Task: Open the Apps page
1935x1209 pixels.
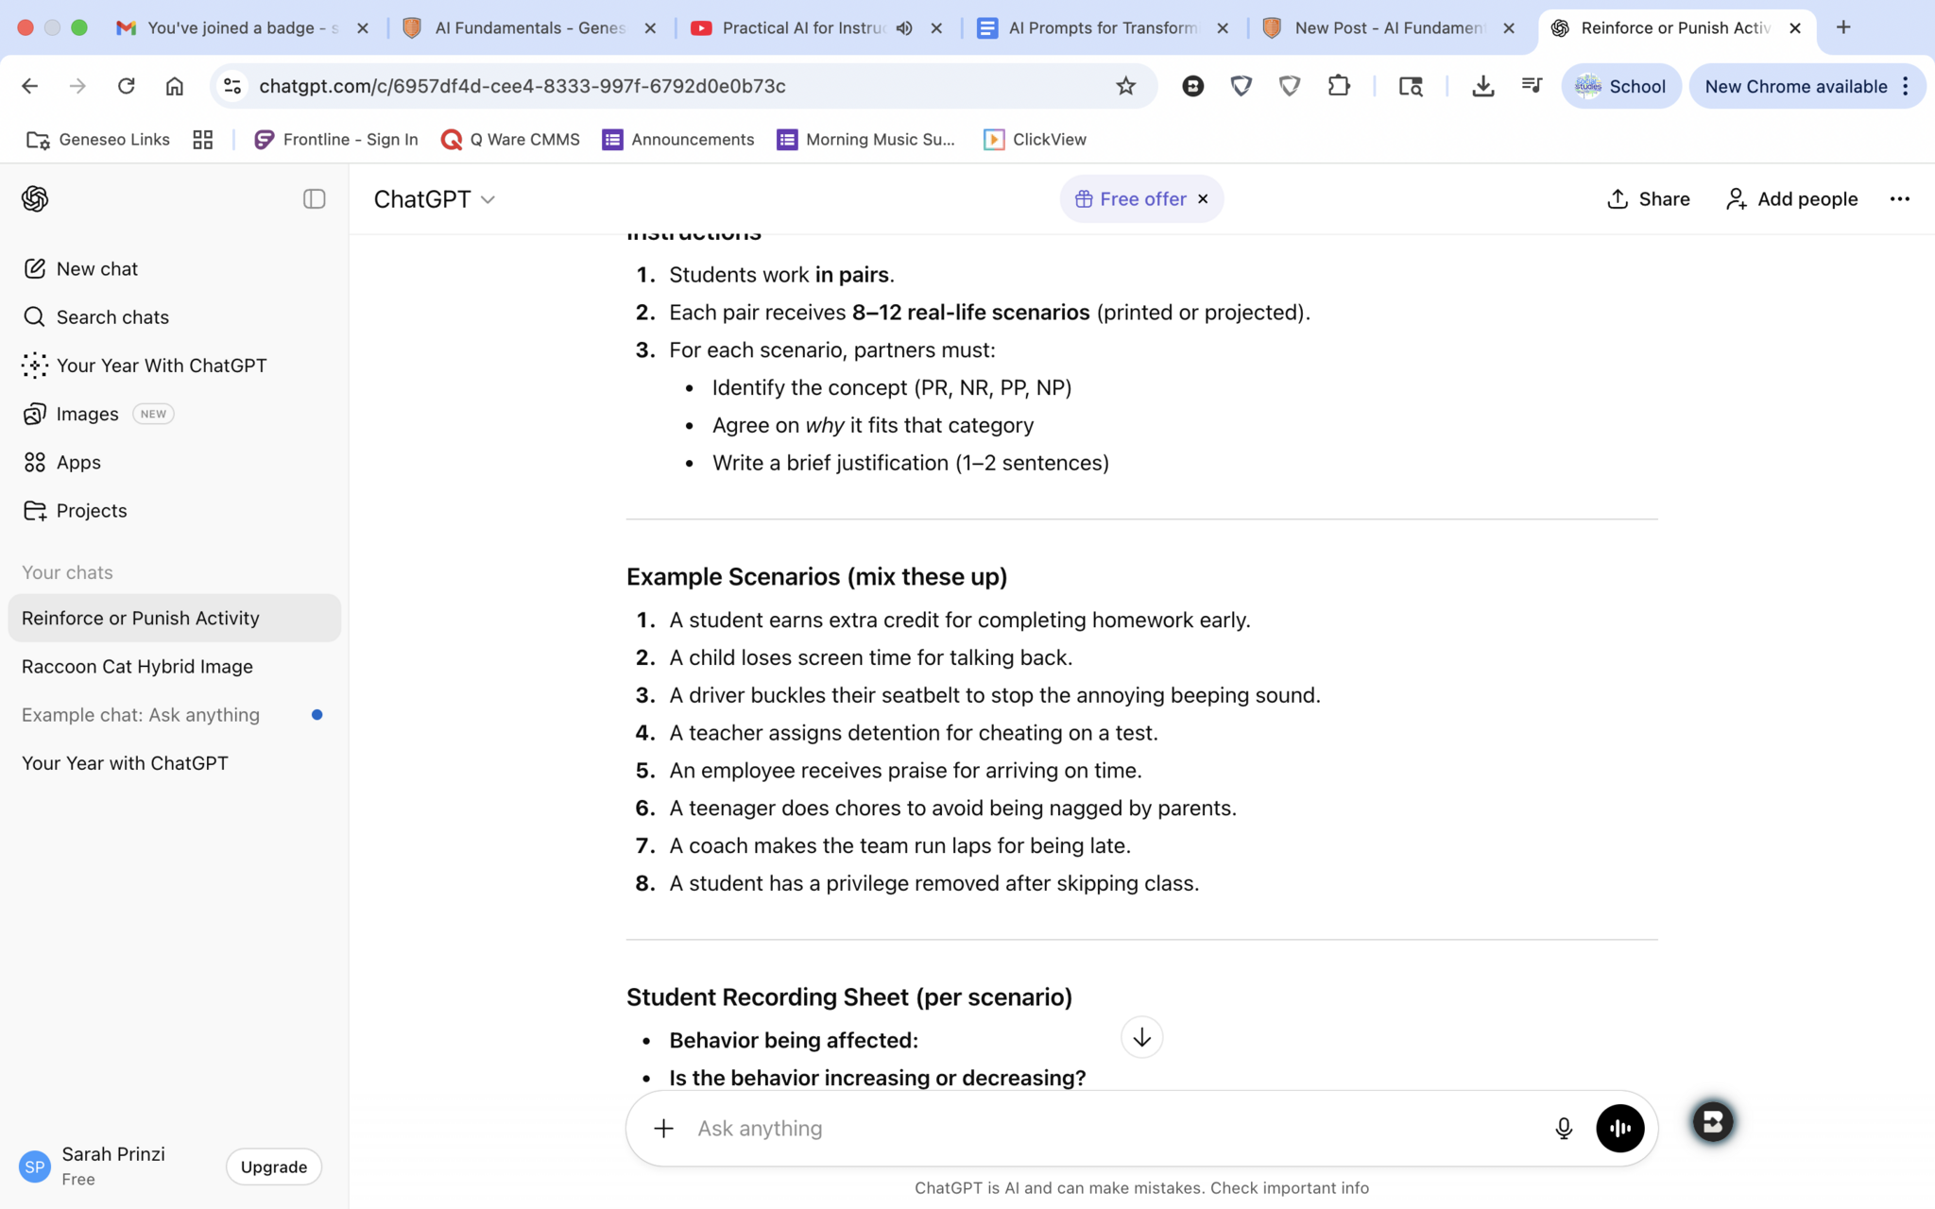Action: pos(77,463)
